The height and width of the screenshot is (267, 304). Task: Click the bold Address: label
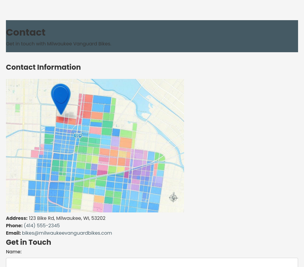pyautogui.click(x=17, y=218)
